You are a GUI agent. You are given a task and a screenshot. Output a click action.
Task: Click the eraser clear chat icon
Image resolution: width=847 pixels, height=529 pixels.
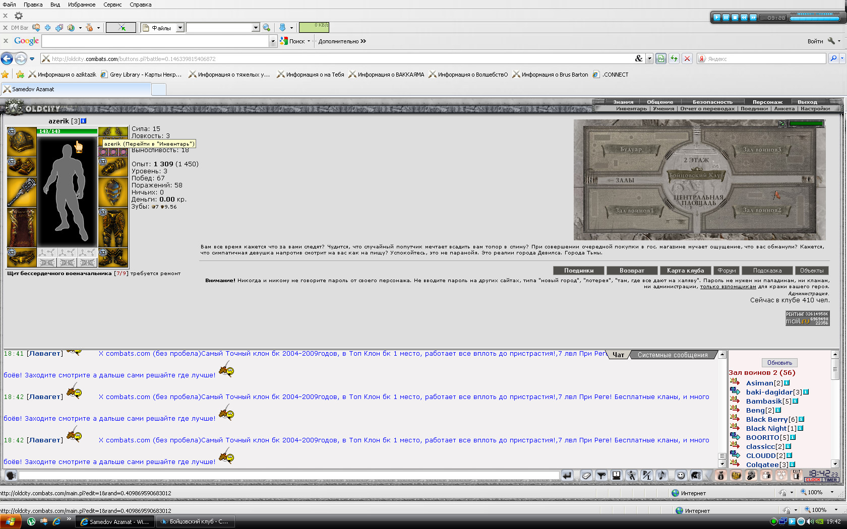tap(586, 475)
